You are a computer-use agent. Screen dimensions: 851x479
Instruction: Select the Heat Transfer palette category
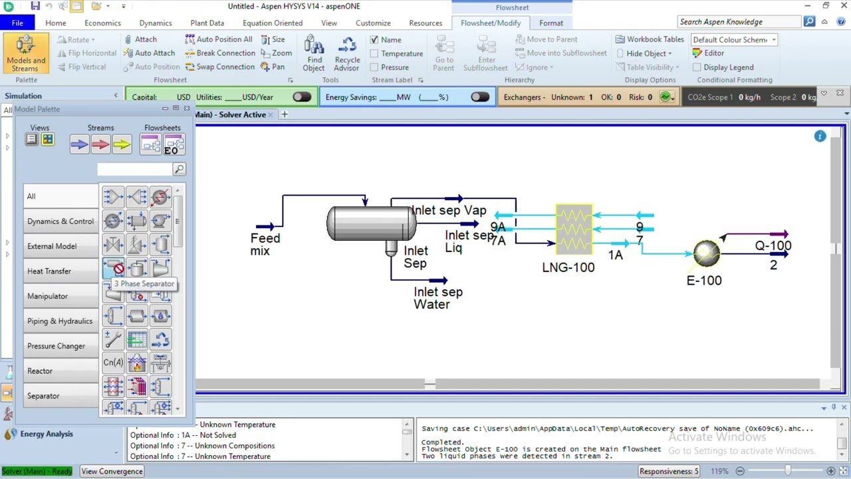pyautogui.click(x=61, y=271)
